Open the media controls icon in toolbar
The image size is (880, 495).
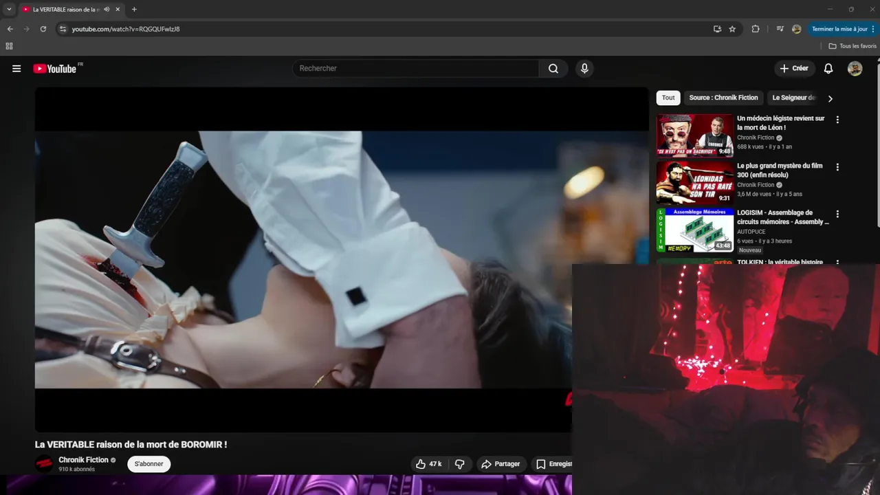point(780,29)
